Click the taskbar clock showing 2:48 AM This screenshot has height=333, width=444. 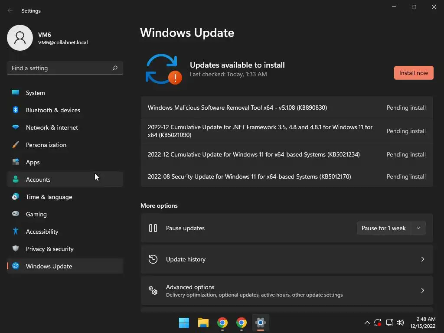coord(423,323)
